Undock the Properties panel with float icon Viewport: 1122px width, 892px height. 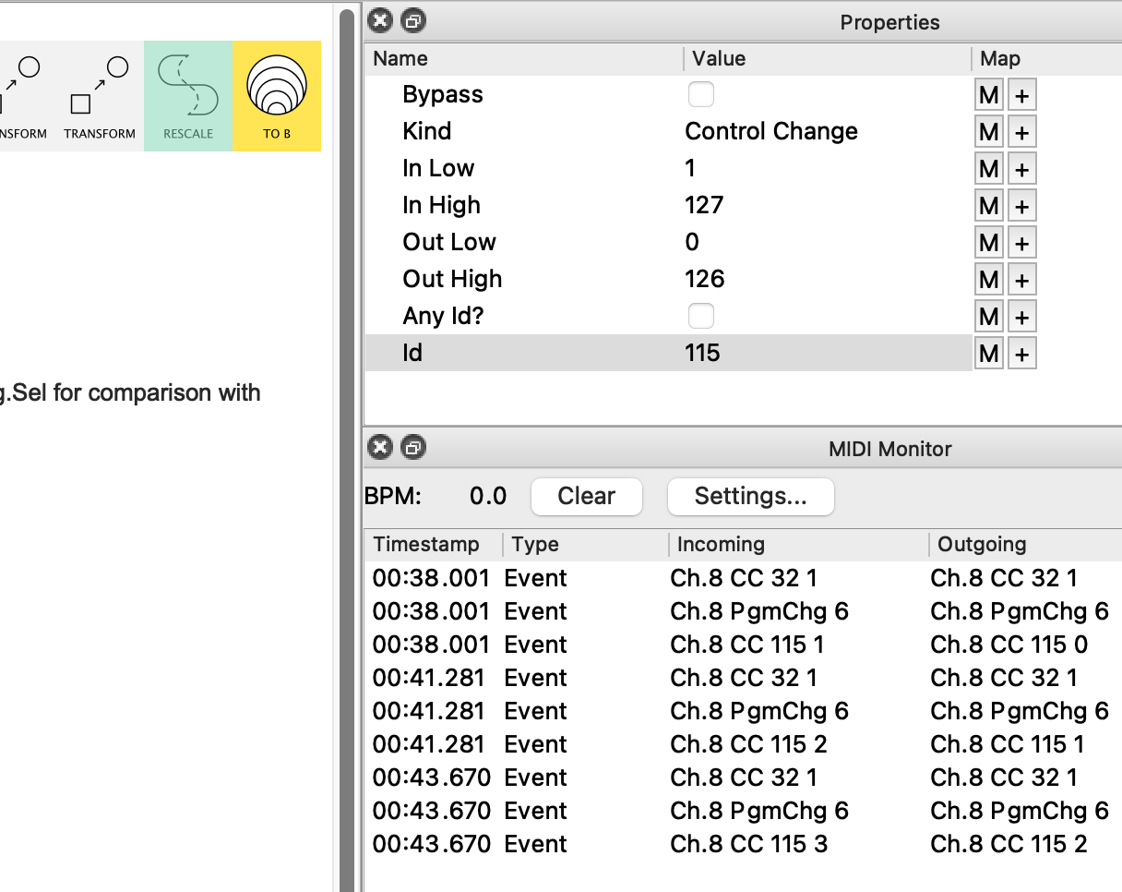[413, 21]
